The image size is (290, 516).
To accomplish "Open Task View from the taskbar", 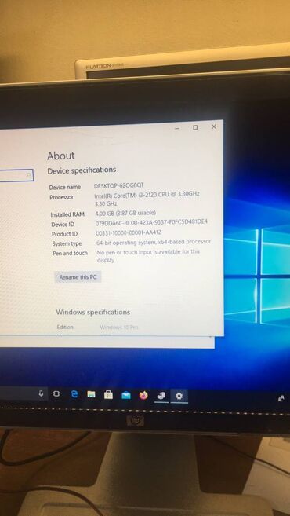I will pyautogui.click(x=56, y=394).
